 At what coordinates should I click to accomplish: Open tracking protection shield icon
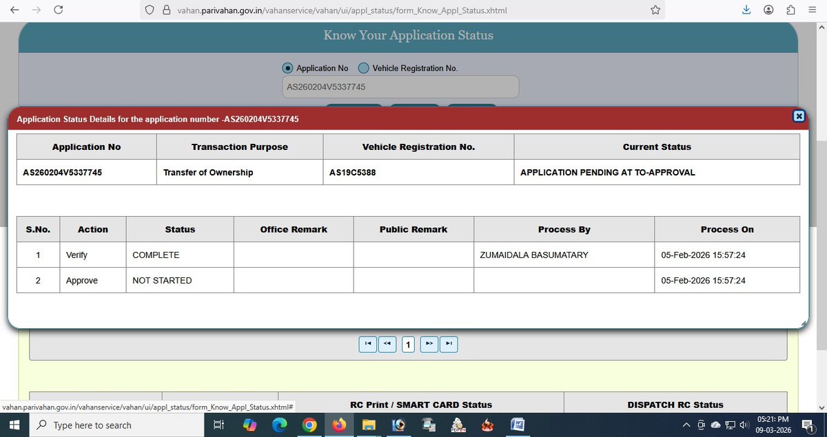(x=150, y=11)
